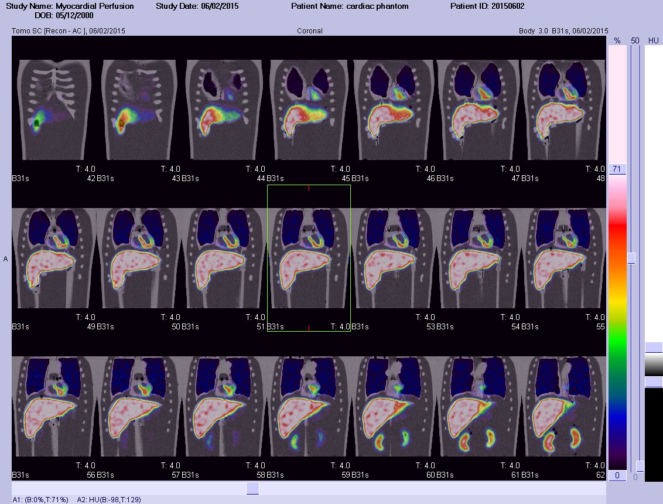Click the 'A1: (B:0%,T:71%)' status text
Image resolution: width=663 pixels, height=504 pixels.
(40, 500)
